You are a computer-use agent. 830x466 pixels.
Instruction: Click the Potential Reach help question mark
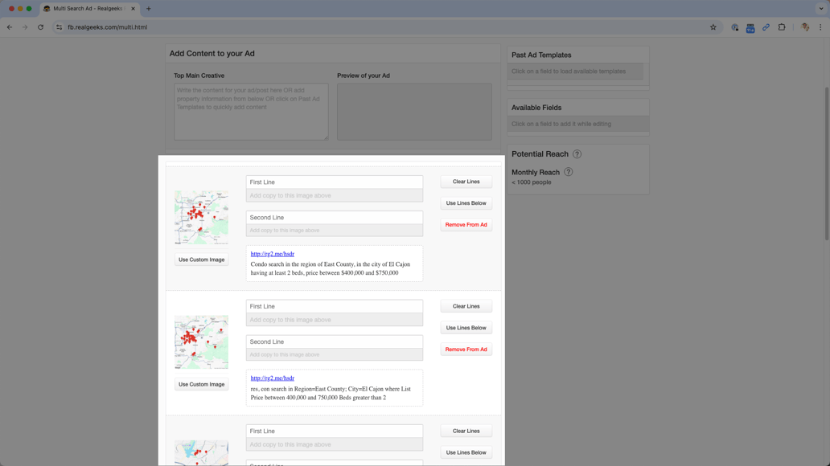[x=577, y=153]
